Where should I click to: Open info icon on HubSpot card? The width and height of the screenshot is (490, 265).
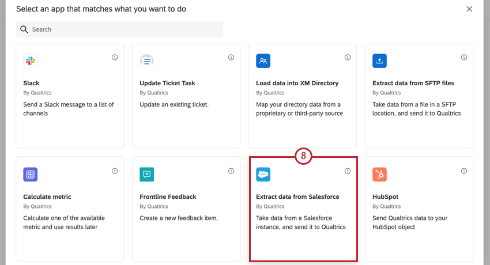coord(464,171)
